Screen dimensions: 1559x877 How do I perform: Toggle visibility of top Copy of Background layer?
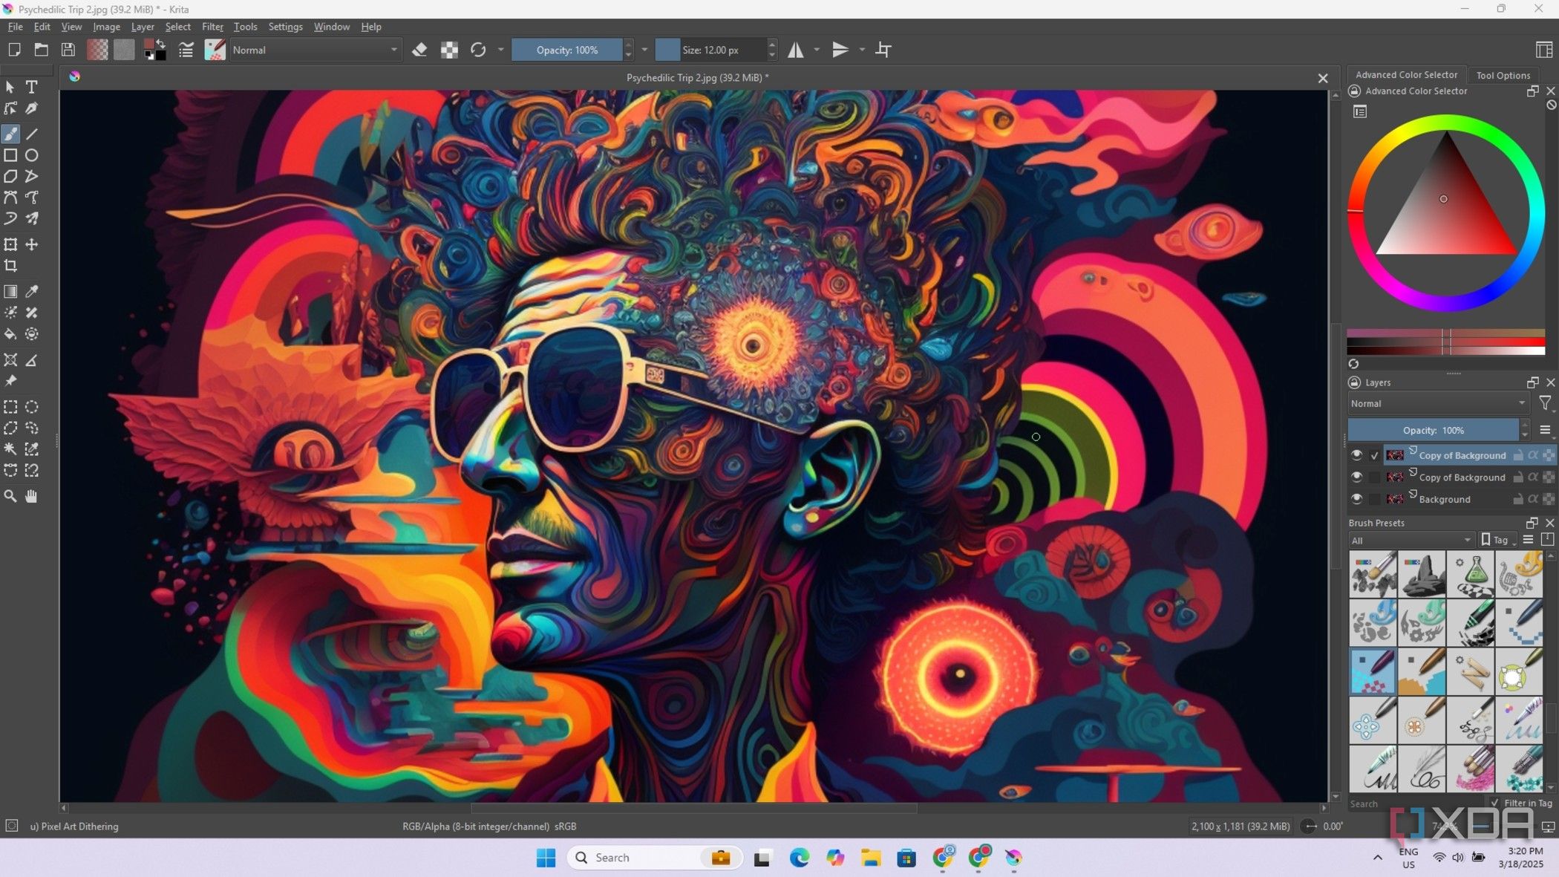(1356, 455)
